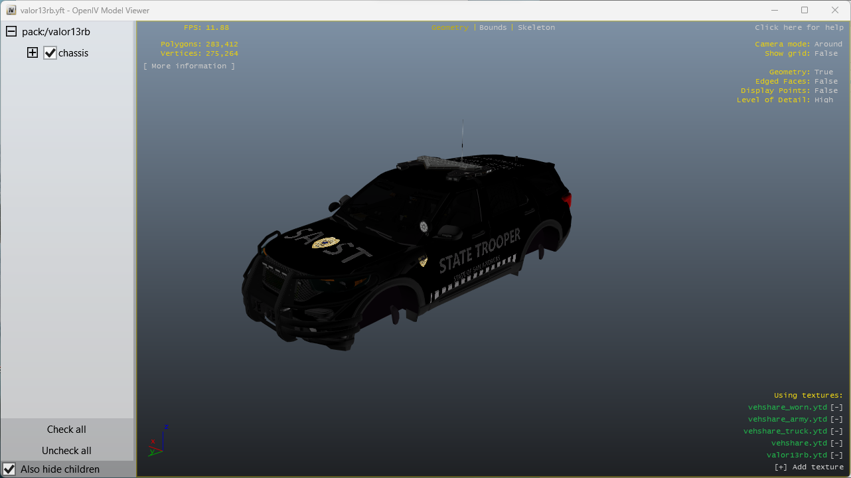Switch to the Skeleton view tab
The height and width of the screenshot is (478, 851).
pos(536,28)
